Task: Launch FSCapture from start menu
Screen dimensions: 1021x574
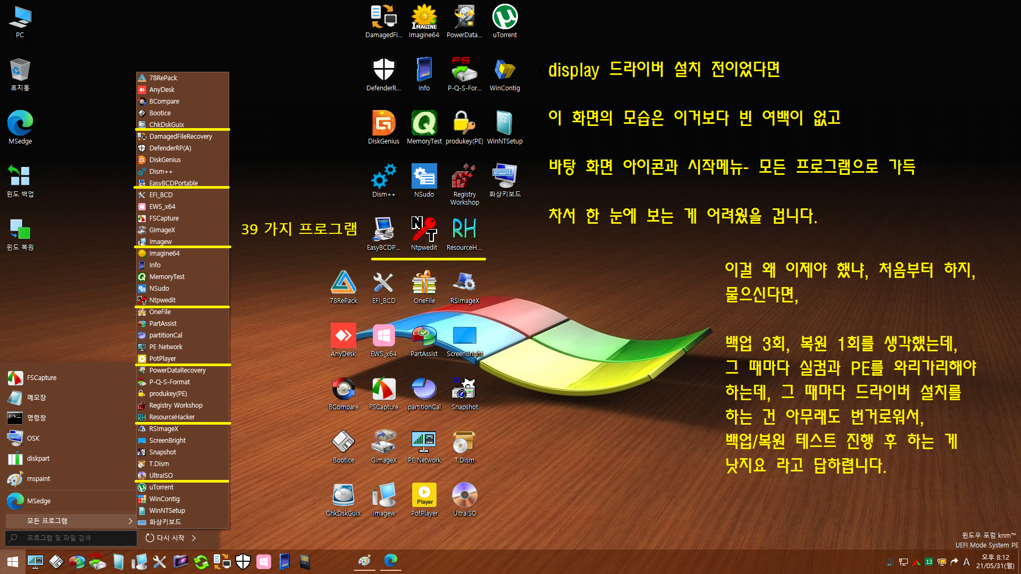Action: coord(69,377)
